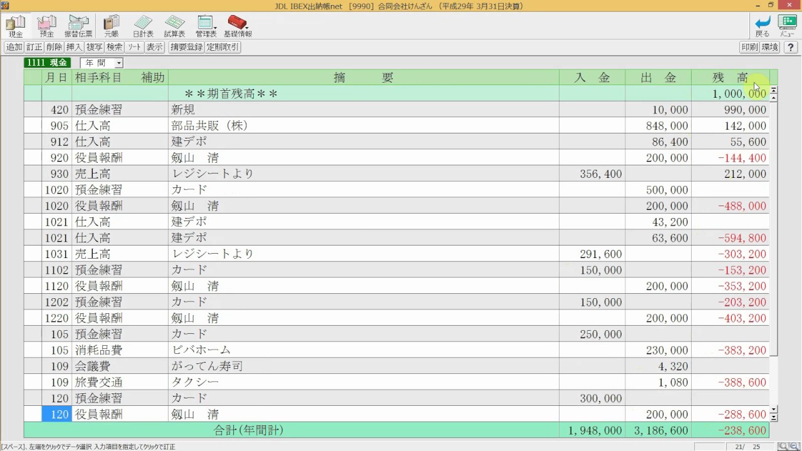802x451 pixels.
Task: Click the 検索 search button
Action: (114, 47)
